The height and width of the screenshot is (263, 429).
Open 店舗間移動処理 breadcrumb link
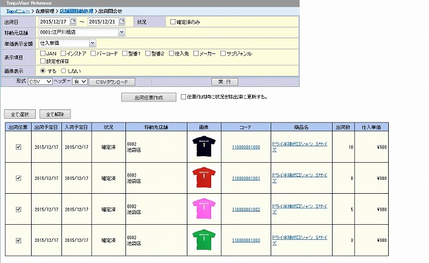(x=77, y=11)
